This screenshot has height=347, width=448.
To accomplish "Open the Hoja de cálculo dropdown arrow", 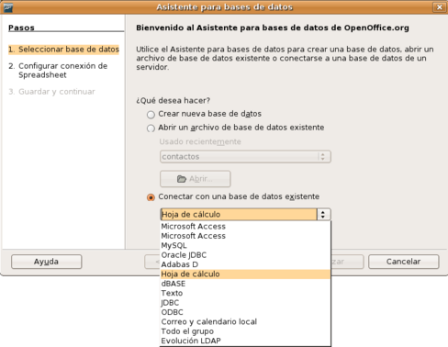I will click(x=323, y=214).
